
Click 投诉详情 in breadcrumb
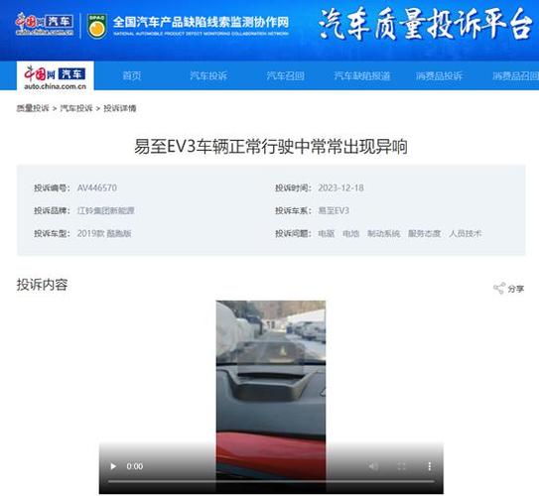[120, 108]
